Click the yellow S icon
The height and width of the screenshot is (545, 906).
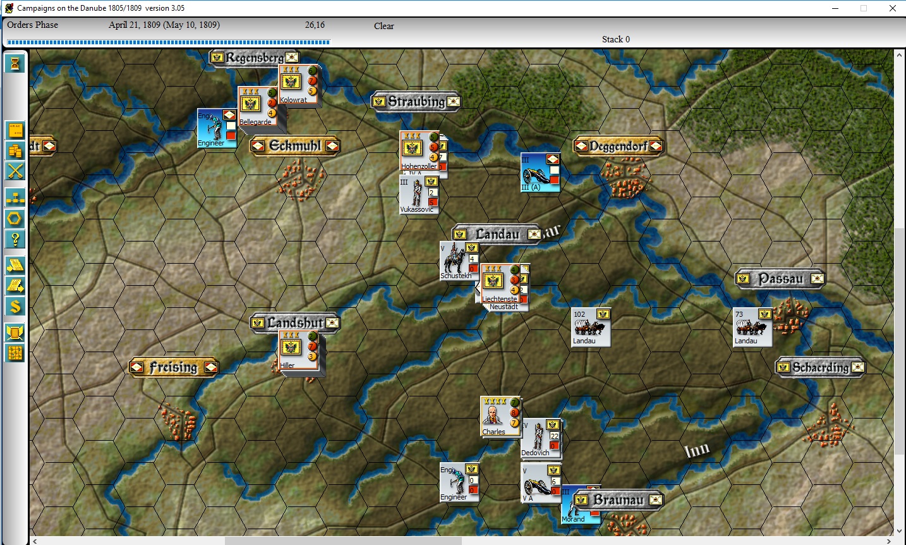click(15, 307)
